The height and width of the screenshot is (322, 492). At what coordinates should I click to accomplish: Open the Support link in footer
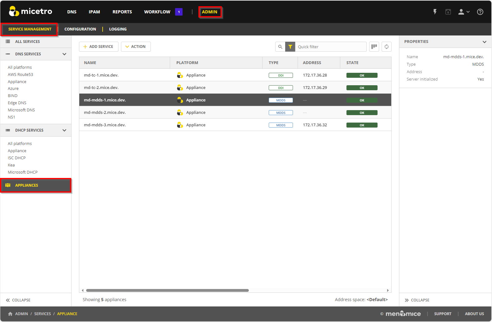443,314
